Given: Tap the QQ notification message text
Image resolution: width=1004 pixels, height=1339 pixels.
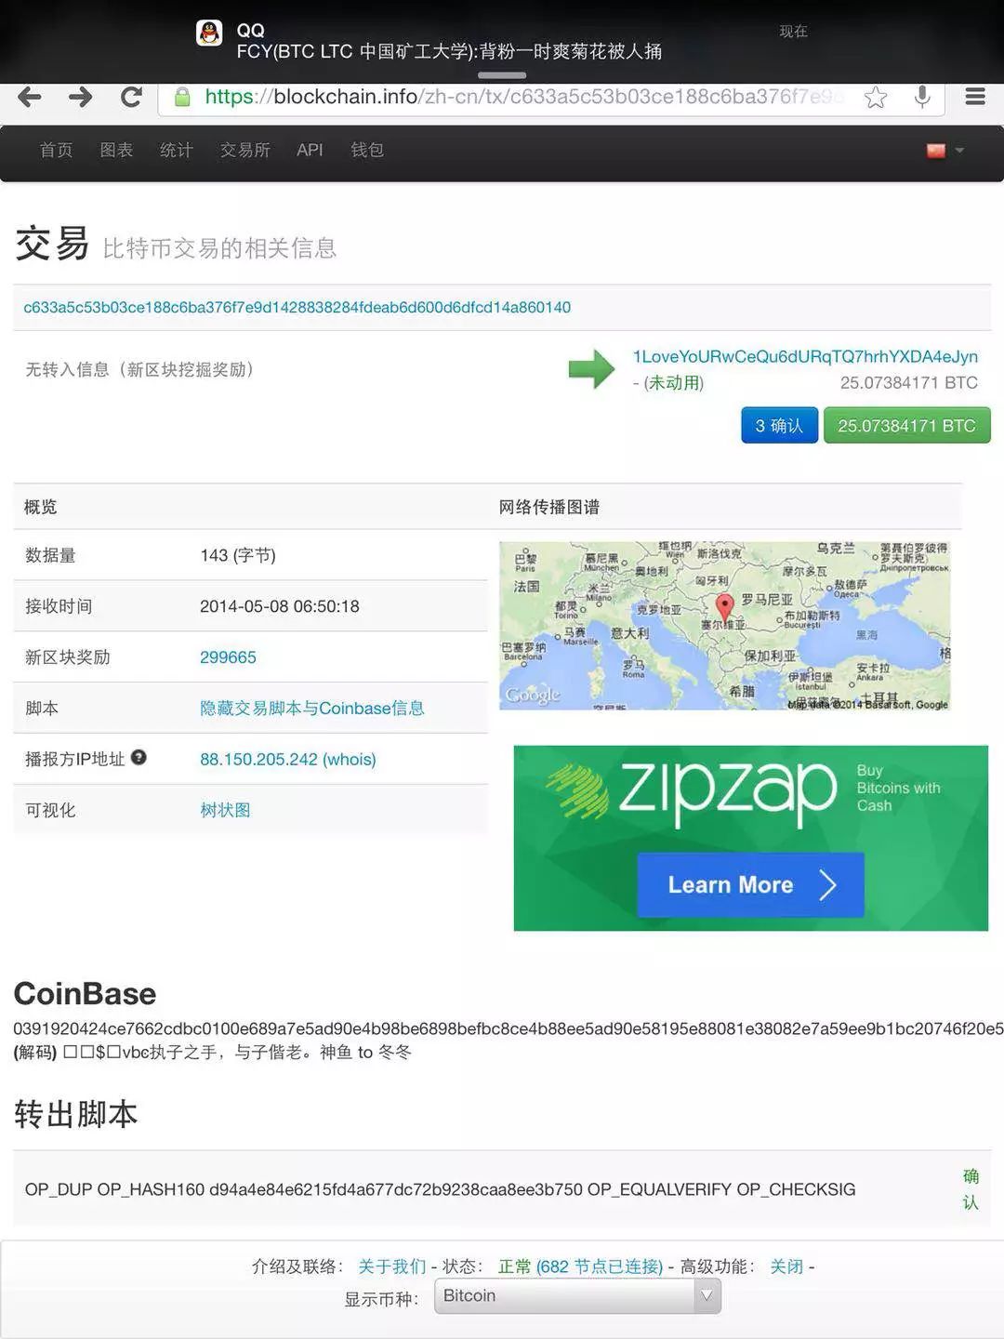Looking at the screenshot, I should tap(449, 52).
